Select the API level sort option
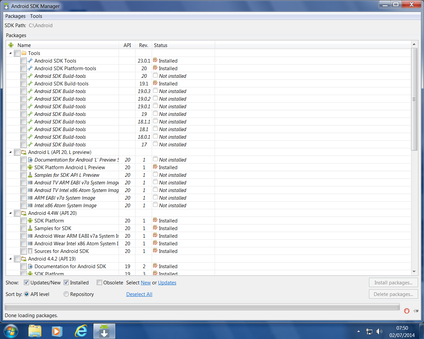 point(26,294)
